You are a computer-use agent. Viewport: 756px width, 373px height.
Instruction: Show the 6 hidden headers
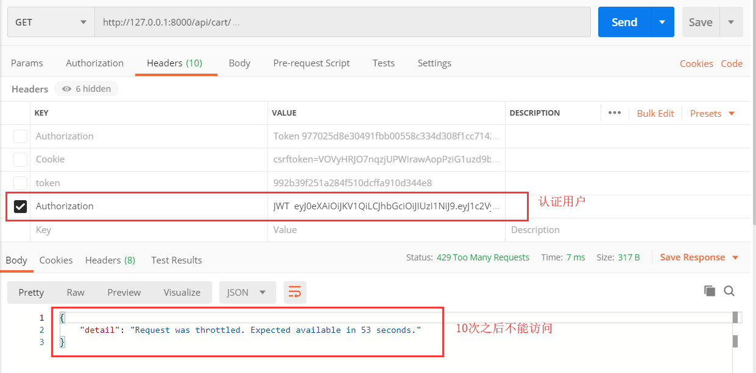87,89
